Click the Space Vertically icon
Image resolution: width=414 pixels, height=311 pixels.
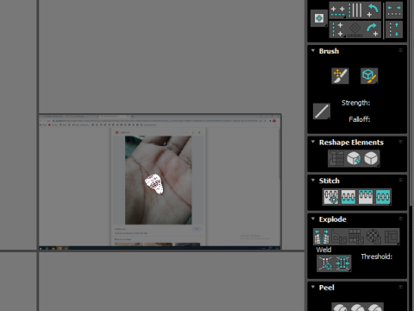394,29
